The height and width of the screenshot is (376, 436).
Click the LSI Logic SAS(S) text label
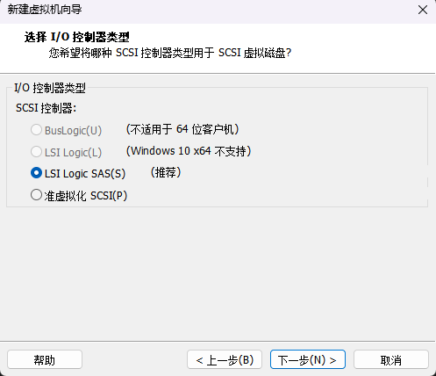85,174
